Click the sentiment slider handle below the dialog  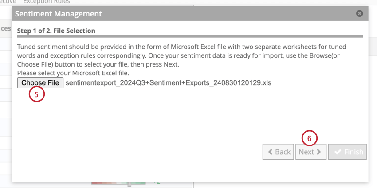tap(129, 184)
